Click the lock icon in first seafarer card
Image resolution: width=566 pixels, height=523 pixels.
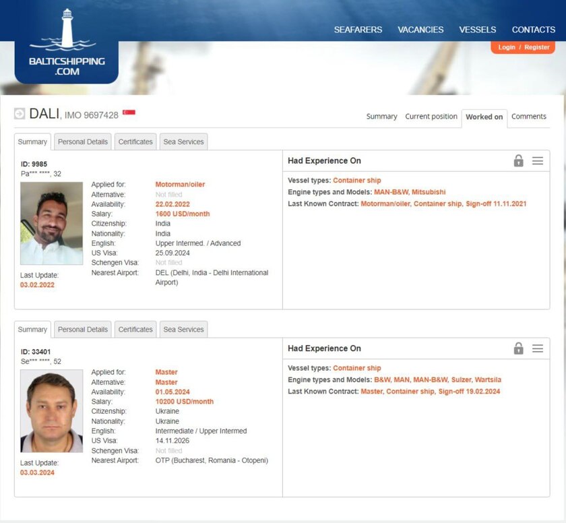click(x=518, y=160)
